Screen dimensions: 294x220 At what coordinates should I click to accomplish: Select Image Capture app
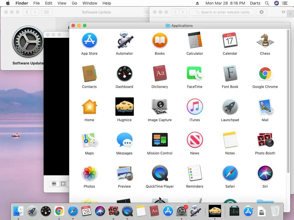point(160,107)
